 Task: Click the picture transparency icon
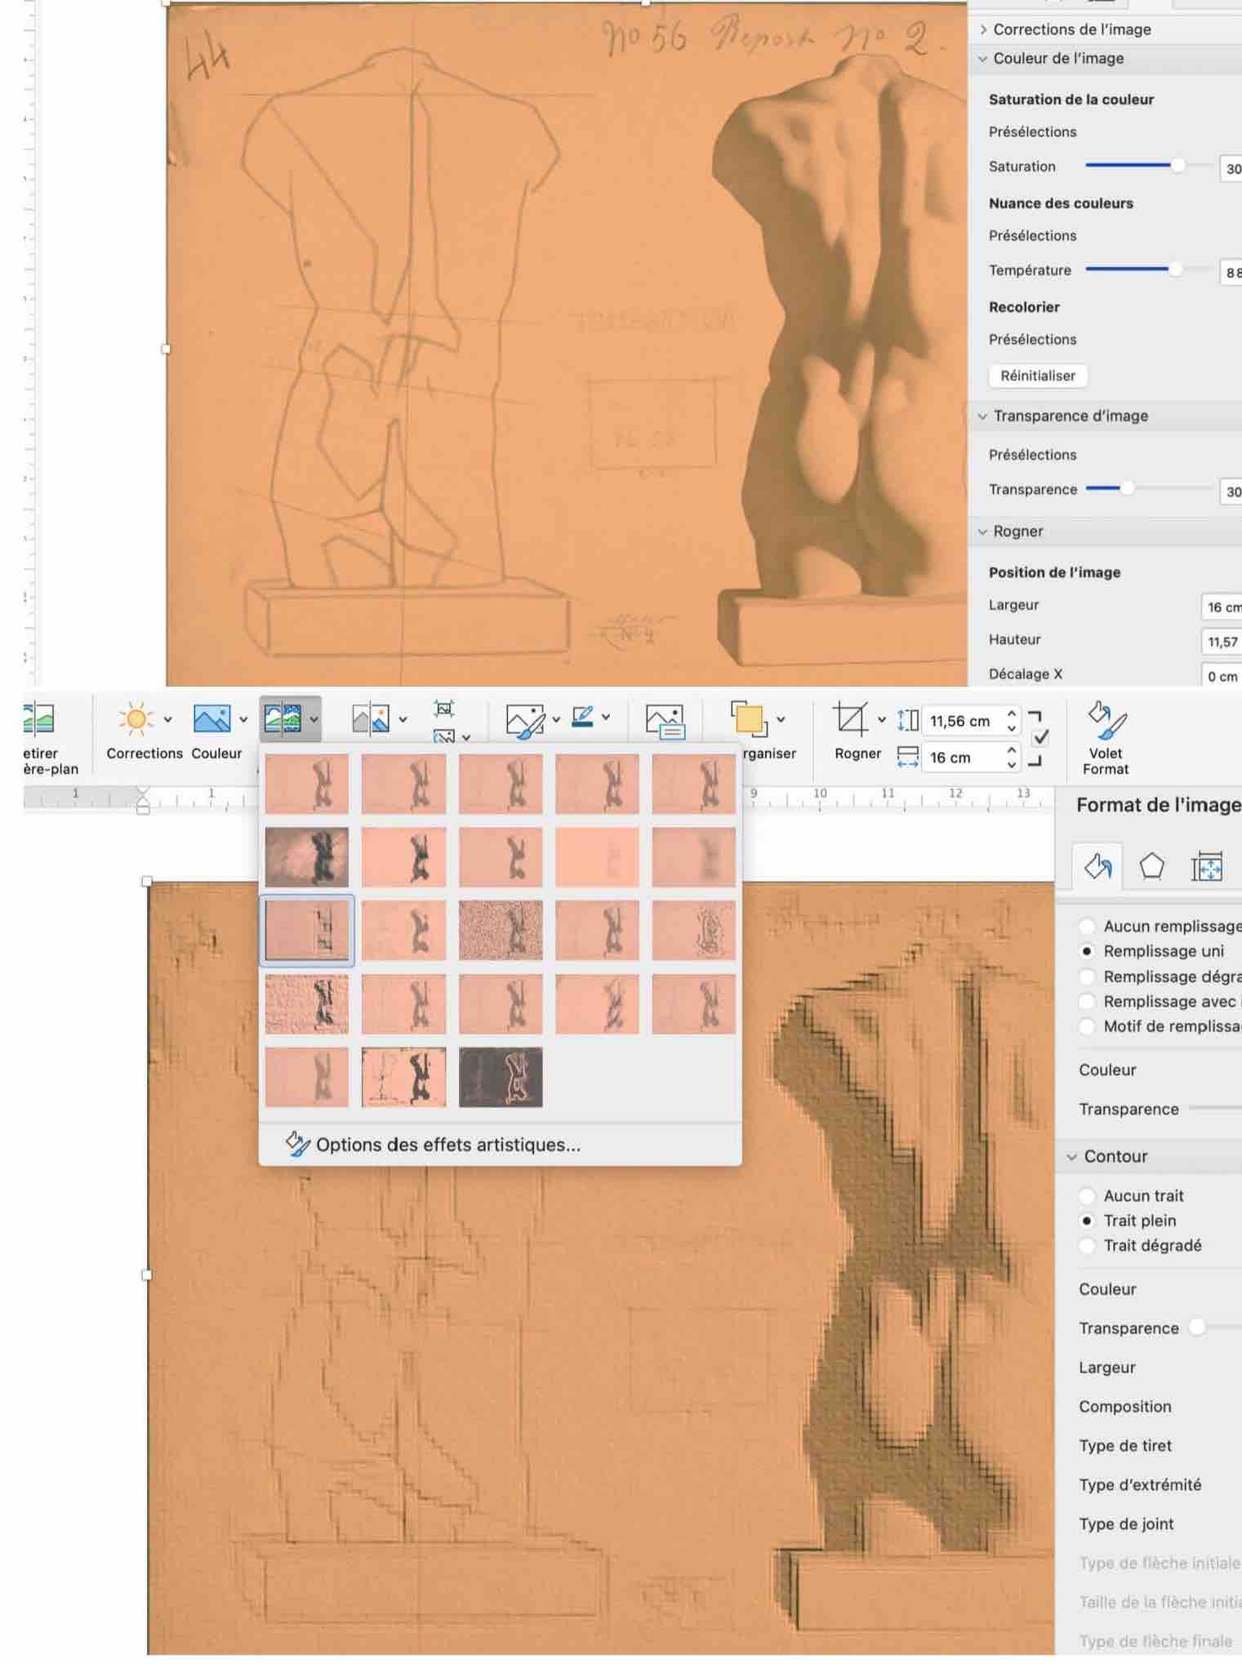tap(369, 720)
